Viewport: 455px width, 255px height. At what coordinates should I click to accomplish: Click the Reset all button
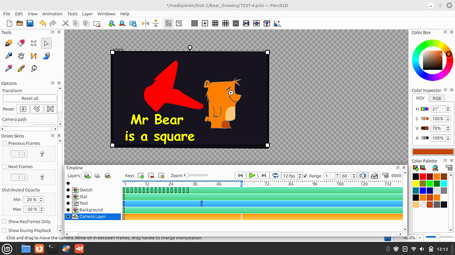(x=30, y=98)
